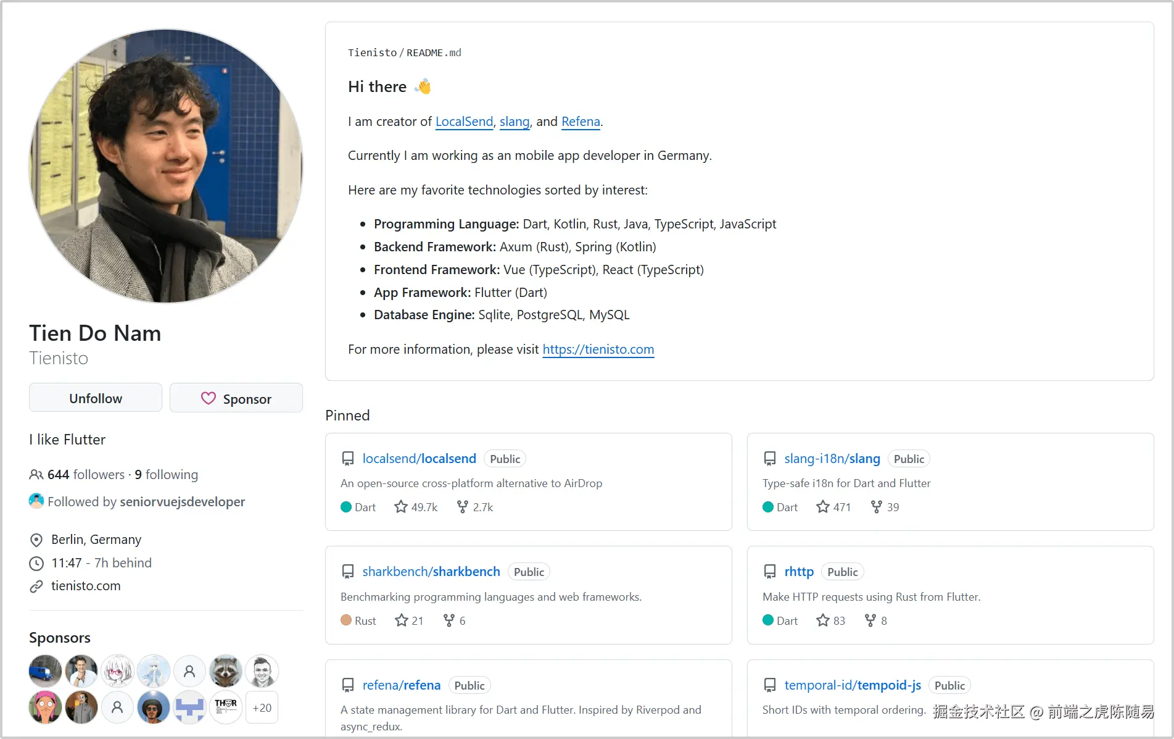The width and height of the screenshot is (1174, 739).
Task: Click the THOR sponsor avatar
Action: coord(226,708)
